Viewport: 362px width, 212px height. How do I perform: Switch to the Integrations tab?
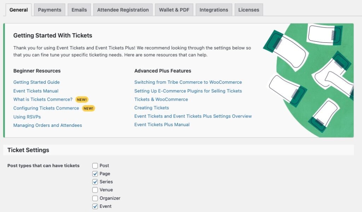pyautogui.click(x=214, y=10)
